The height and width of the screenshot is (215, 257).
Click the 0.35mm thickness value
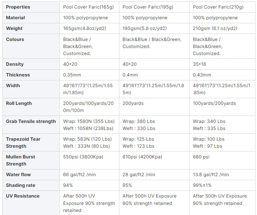pos(72,75)
